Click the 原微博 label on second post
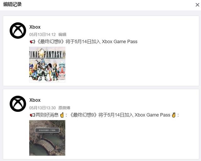This screenshot has width=201, height=161. click(64, 108)
